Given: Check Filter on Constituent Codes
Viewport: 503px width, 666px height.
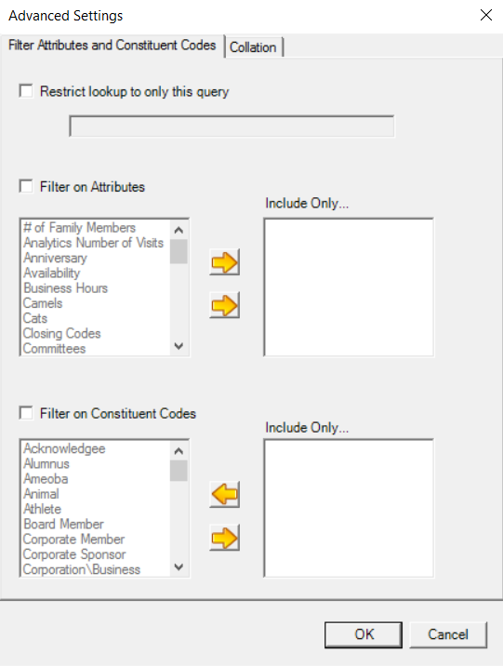Looking at the screenshot, I should (x=26, y=413).
